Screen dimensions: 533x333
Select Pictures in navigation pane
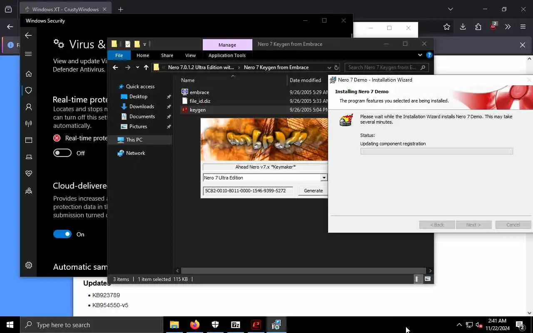click(x=138, y=127)
